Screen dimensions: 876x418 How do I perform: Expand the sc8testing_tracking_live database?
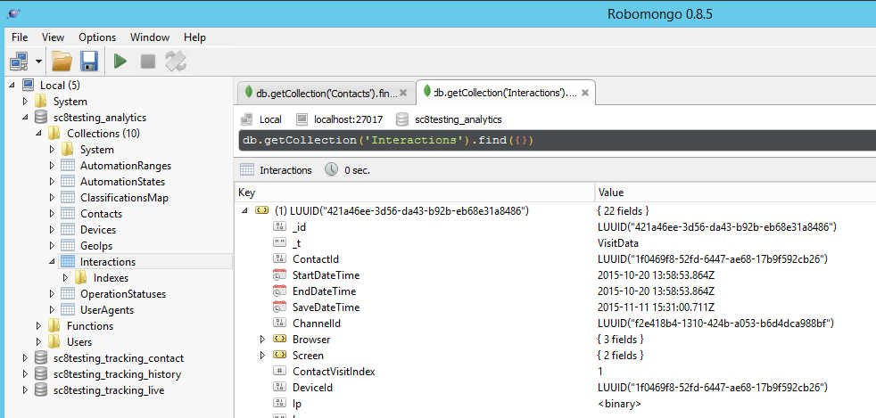point(25,390)
